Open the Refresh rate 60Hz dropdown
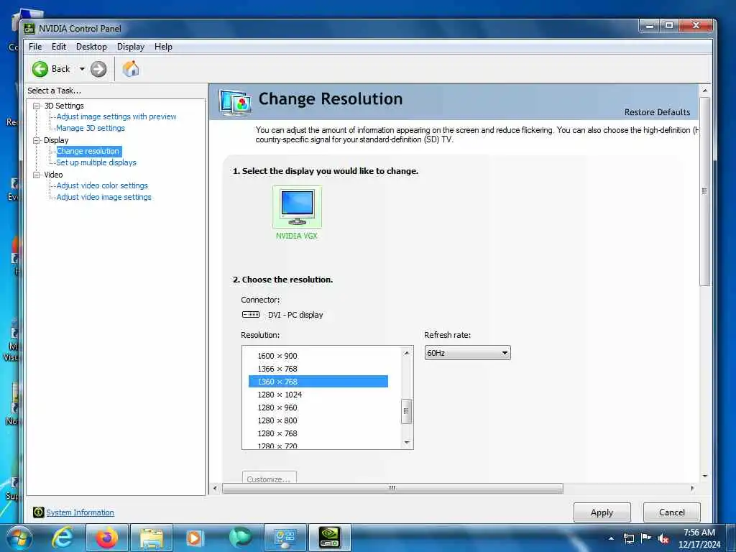 (467, 353)
